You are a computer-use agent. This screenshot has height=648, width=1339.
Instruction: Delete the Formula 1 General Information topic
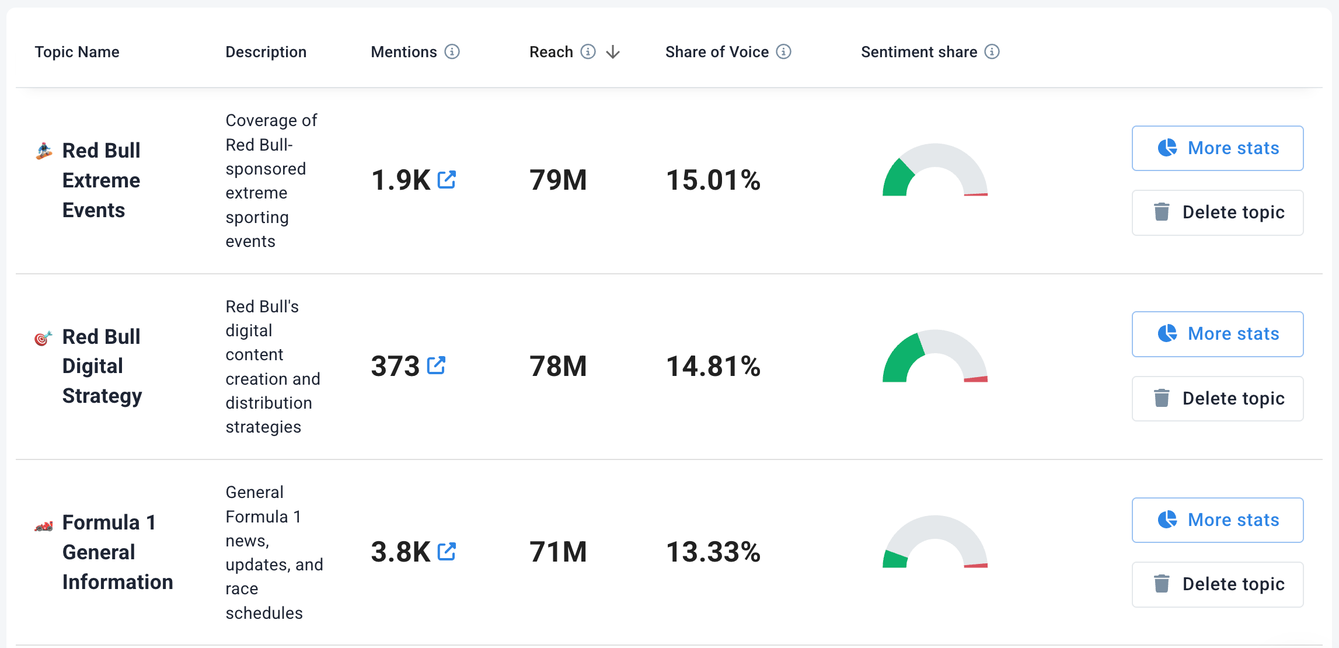1218,584
